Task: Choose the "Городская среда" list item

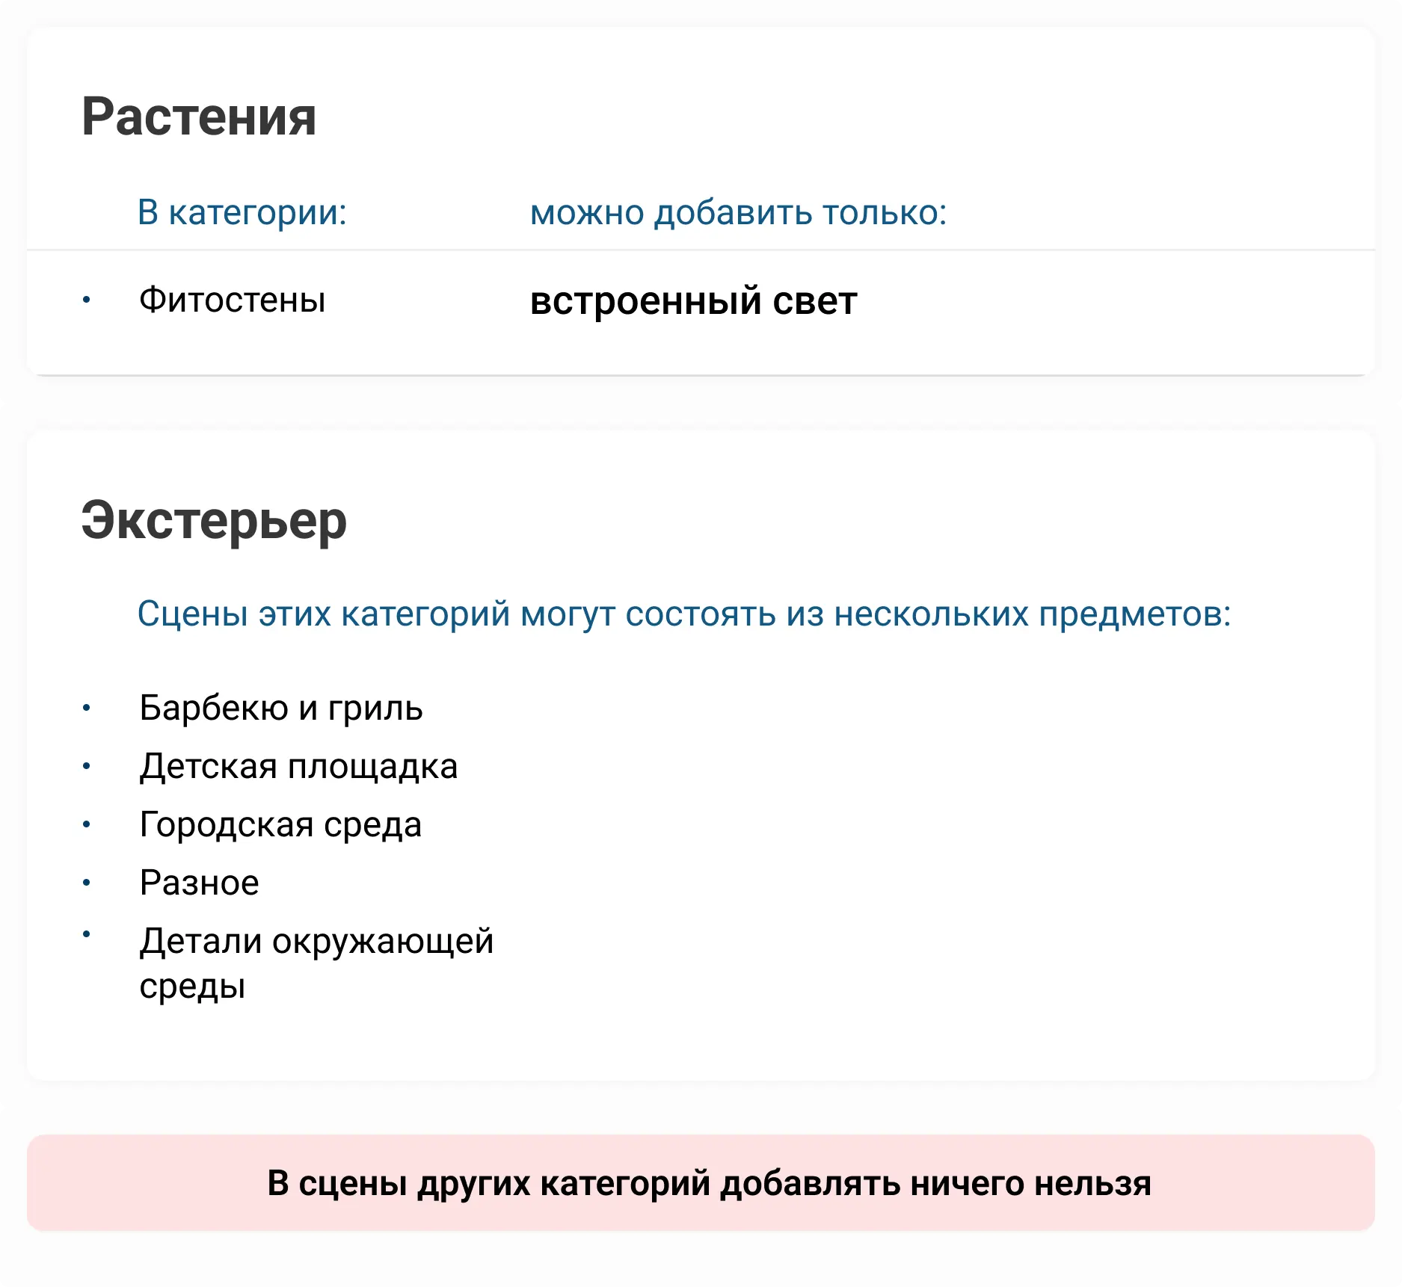Action: 280,824
